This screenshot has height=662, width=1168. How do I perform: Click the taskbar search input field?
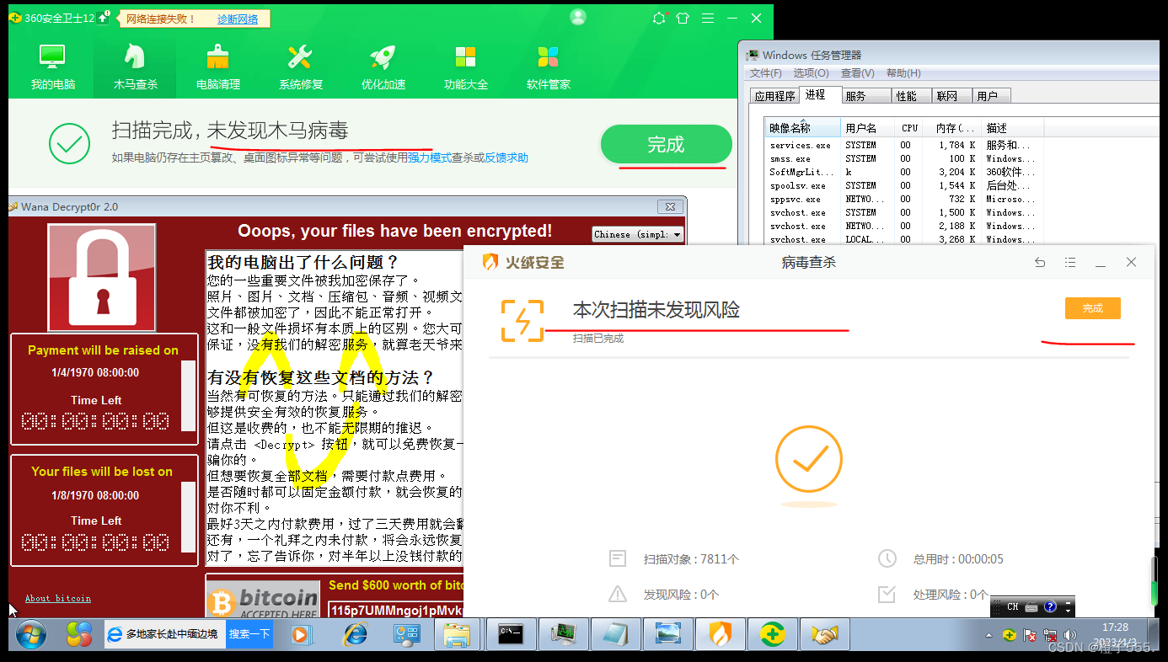[166, 634]
